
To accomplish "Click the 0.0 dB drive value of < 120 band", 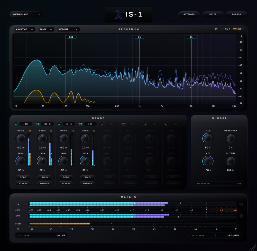I will point(21,148).
